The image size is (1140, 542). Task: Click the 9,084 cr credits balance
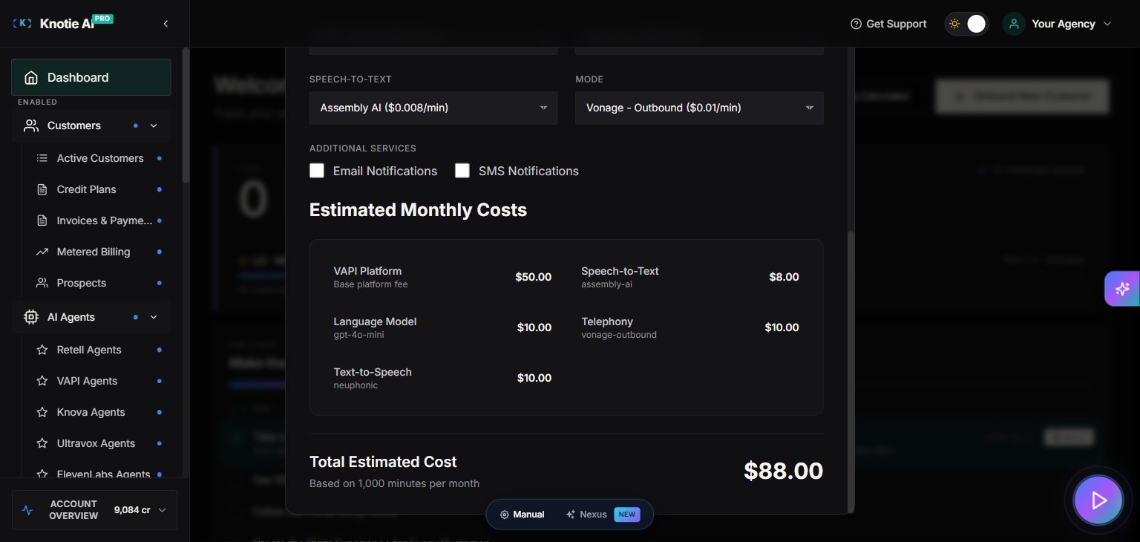point(132,510)
